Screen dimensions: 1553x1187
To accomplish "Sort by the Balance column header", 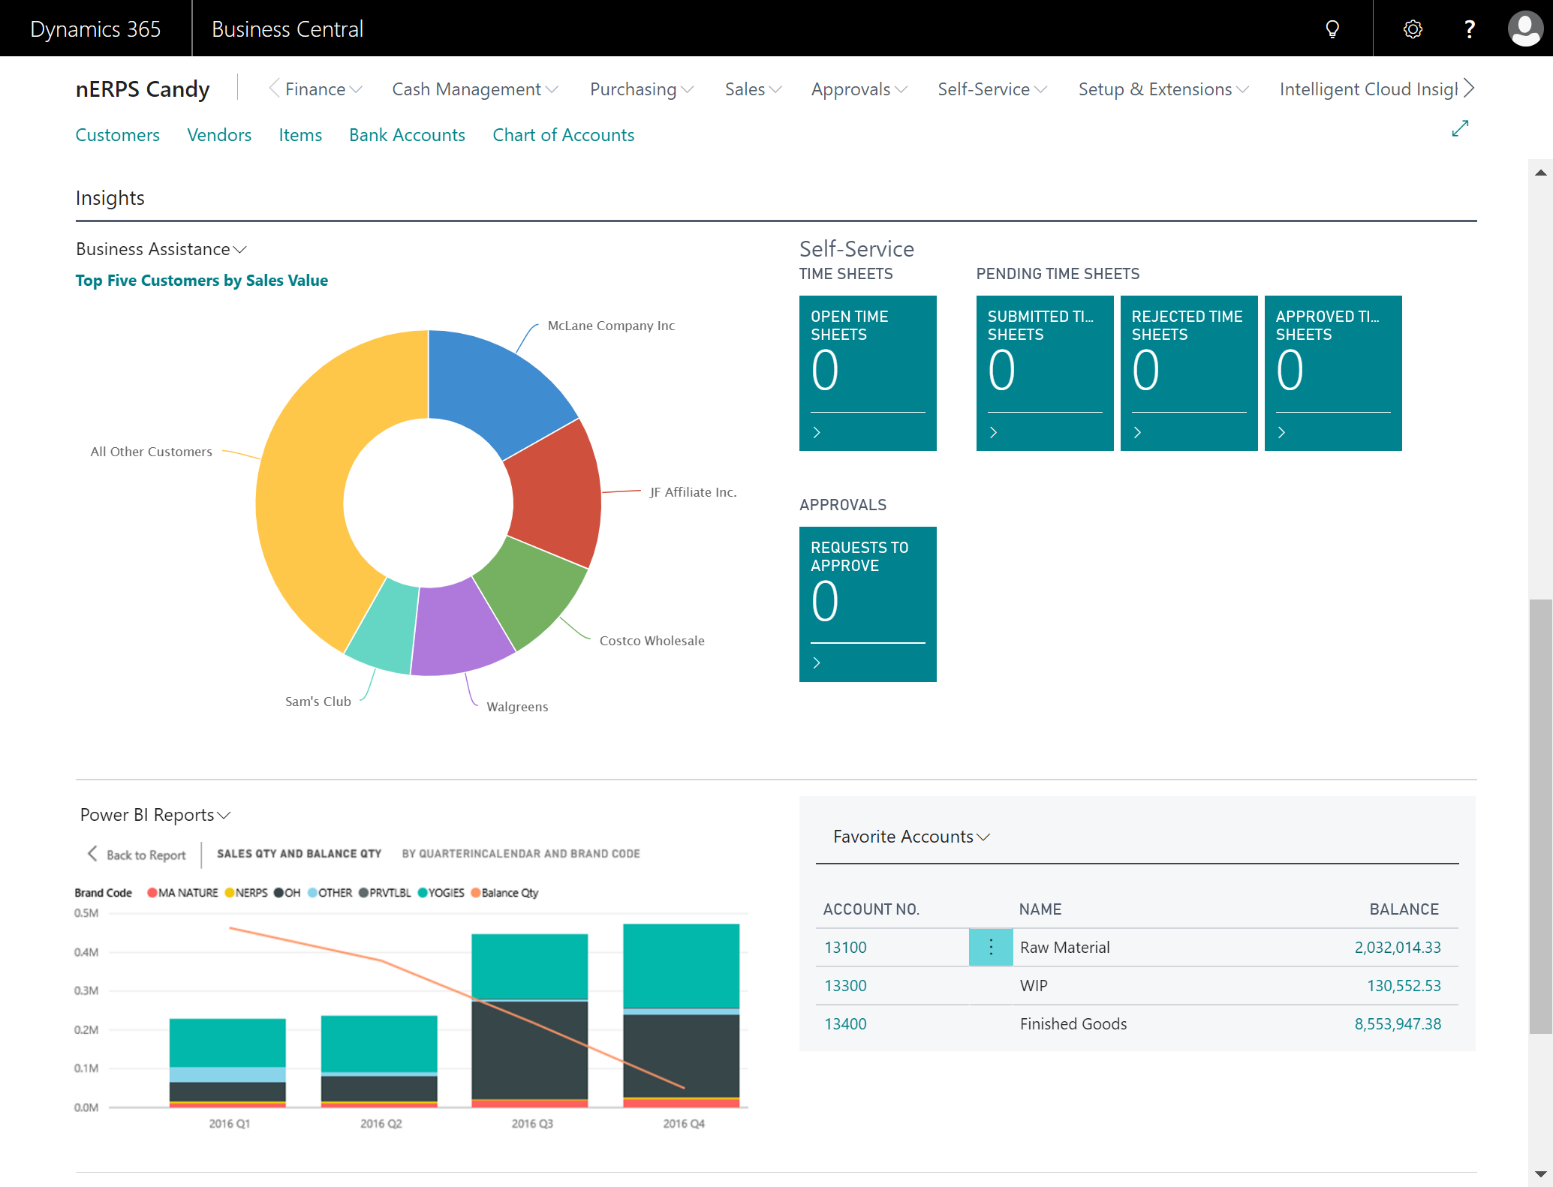I will pos(1404,909).
